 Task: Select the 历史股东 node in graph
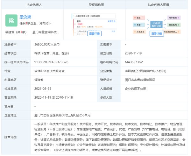tap(139, 32)
